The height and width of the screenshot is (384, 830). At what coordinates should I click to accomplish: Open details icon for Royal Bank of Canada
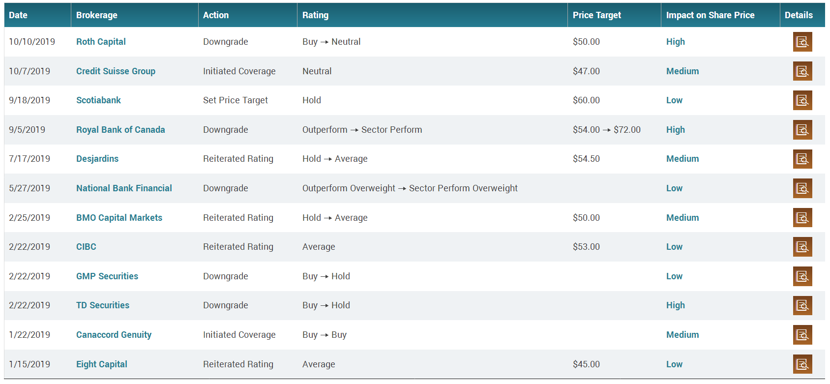pyautogui.click(x=802, y=130)
